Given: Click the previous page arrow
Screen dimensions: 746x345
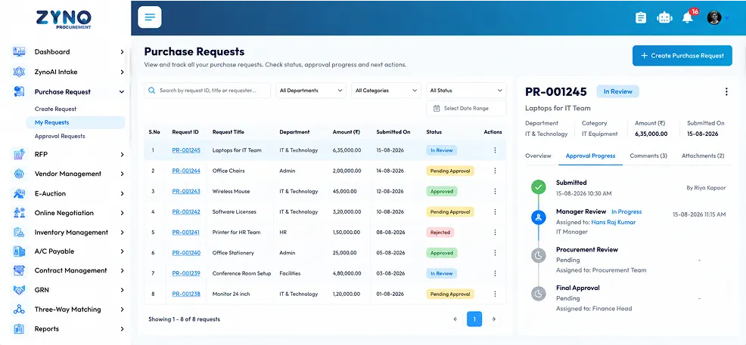Looking at the screenshot, I should tap(455, 319).
